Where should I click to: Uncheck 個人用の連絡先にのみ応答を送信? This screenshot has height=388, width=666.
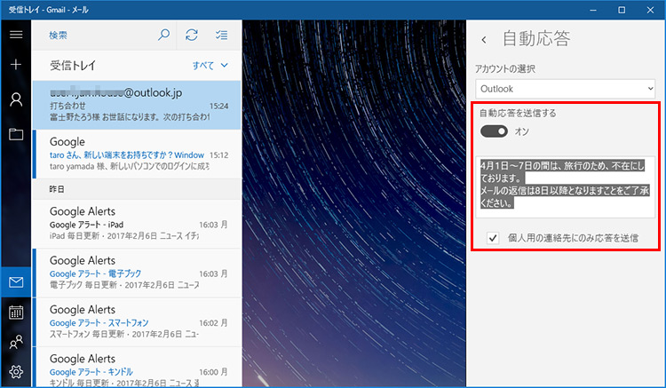[x=493, y=238]
